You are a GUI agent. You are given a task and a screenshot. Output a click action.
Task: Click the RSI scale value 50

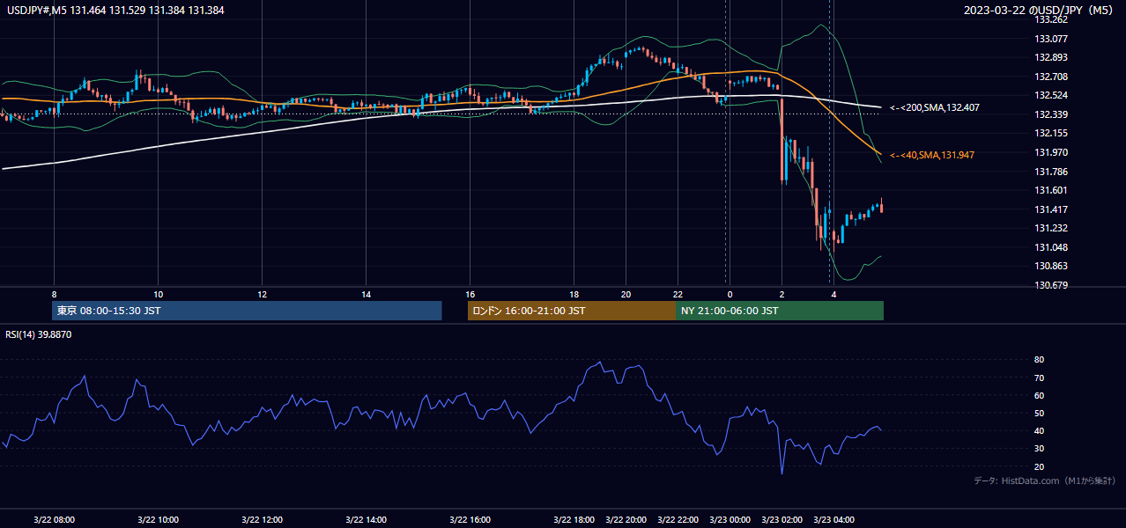(x=1039, y=413)
